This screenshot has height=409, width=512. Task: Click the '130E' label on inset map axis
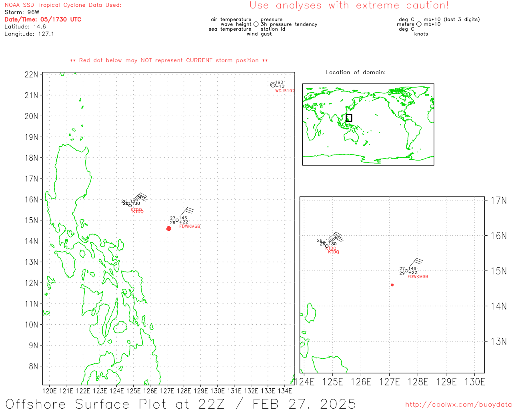(474, 382)
